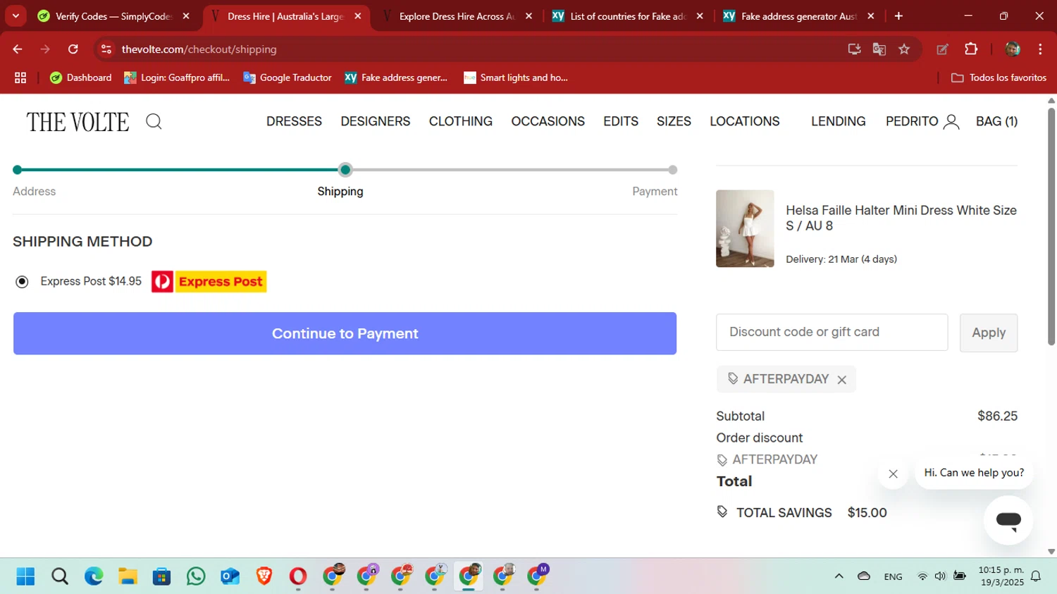This screenshot has width=1057, height=594.
Task: Open the tab search dropdown arrow
Action: [16, 16]
